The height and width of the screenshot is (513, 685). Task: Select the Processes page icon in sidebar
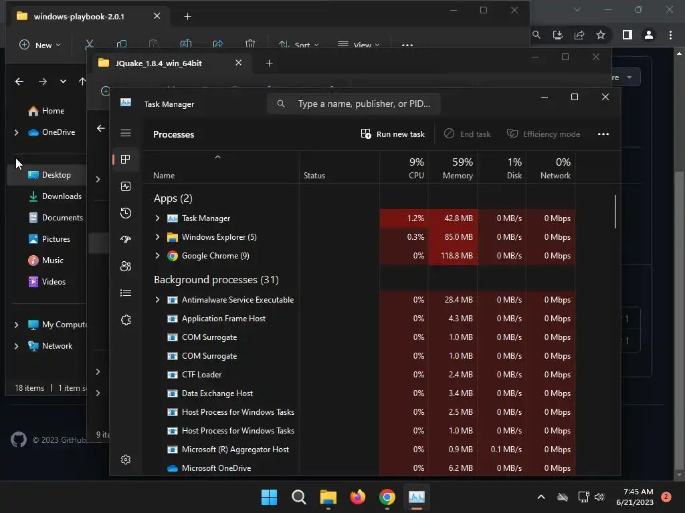pos(126,160)
